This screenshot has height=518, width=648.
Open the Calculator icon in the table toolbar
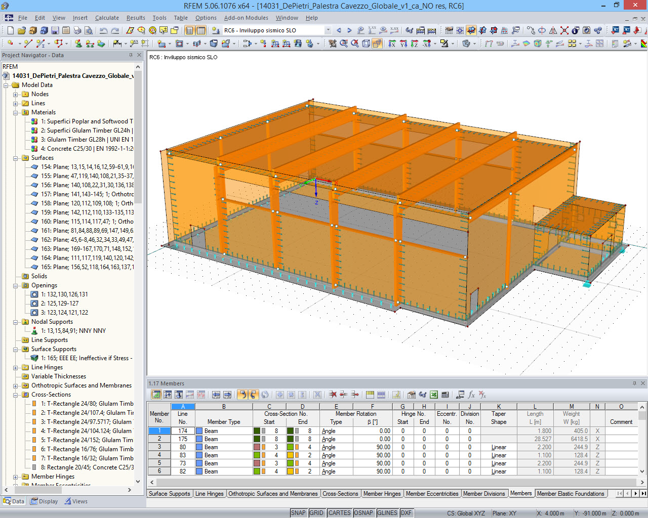click(x=444, y=394)
